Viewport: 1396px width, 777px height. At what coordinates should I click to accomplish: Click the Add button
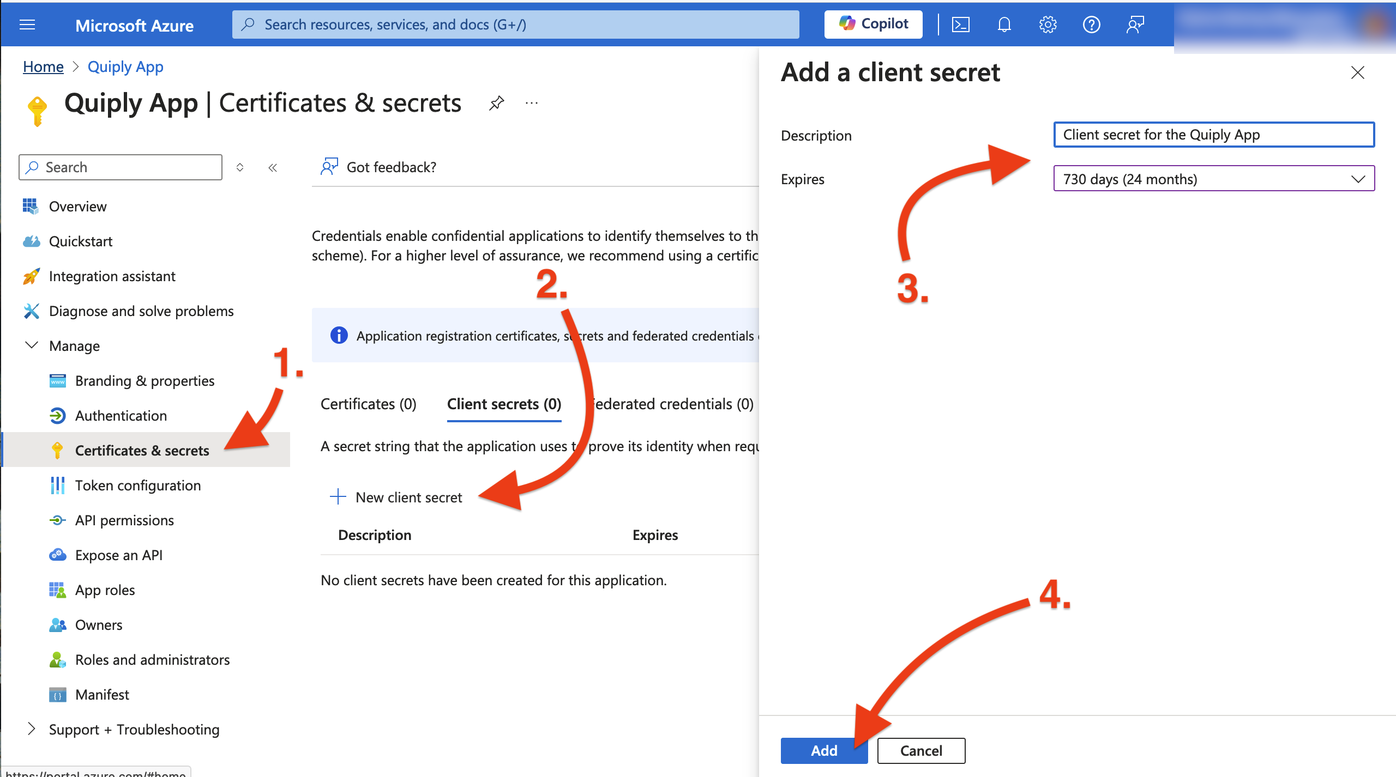(824, 750)
